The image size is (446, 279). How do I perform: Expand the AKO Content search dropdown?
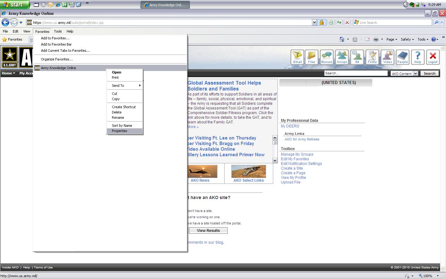click(x=415, y=73)
